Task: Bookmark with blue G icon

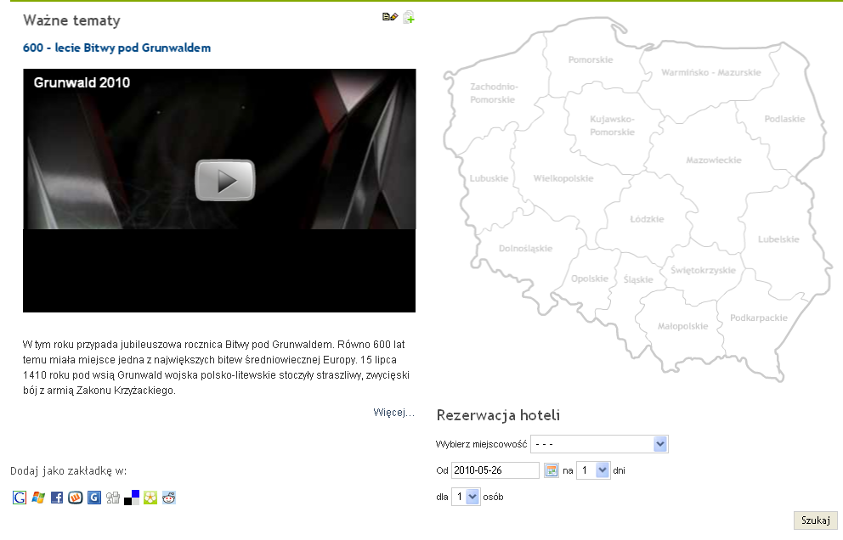Action: [x=94, y=498]
